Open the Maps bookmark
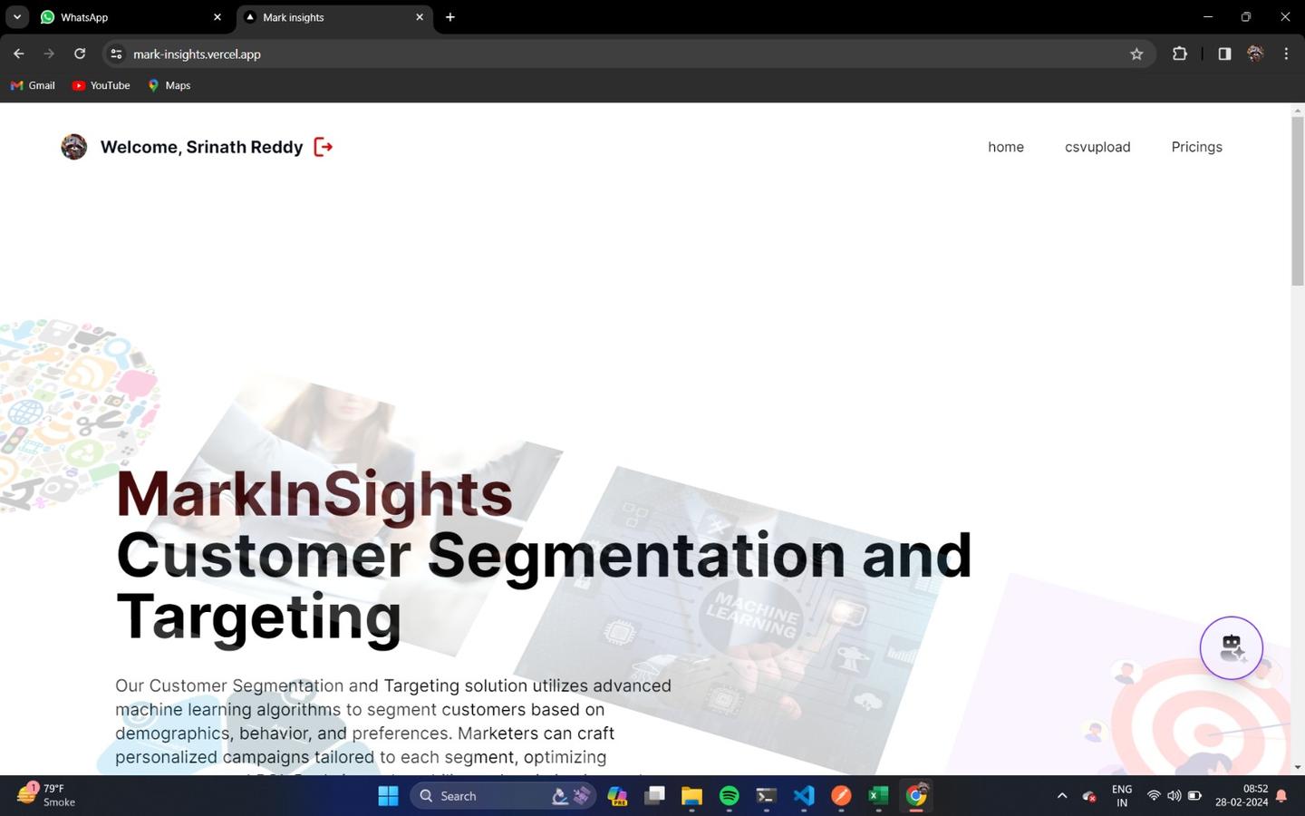 pyautogui.click(x=169, y=85)
